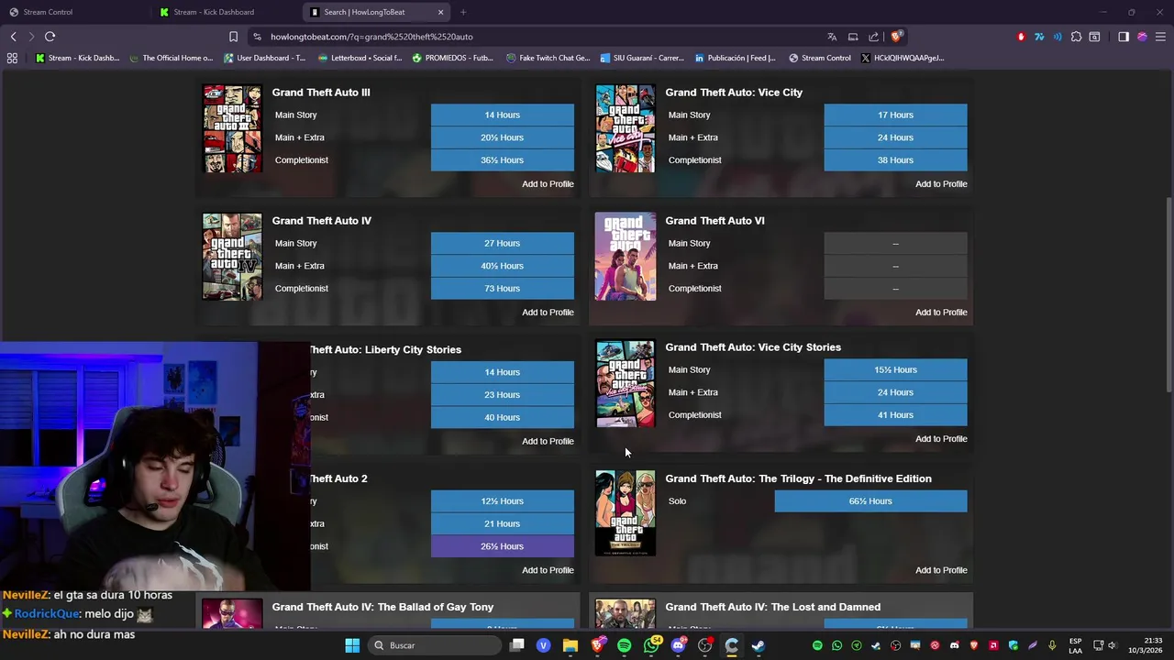Open the Grand Theft Auto III title link

point(321,92)
